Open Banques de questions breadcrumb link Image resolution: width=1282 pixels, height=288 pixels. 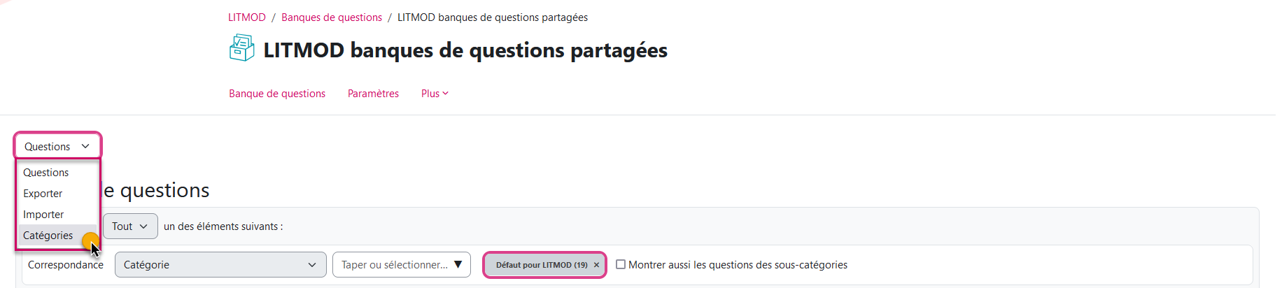(332, 17)
